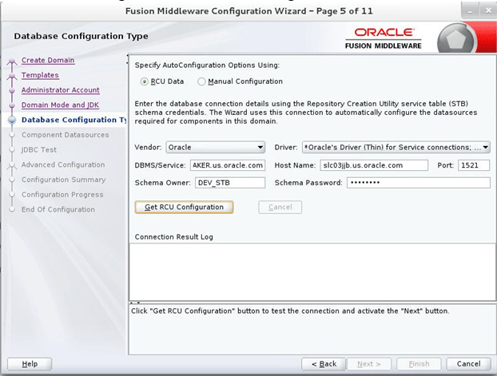
Task: Click the Templates step node icon
Action: (x=12, y=76)
